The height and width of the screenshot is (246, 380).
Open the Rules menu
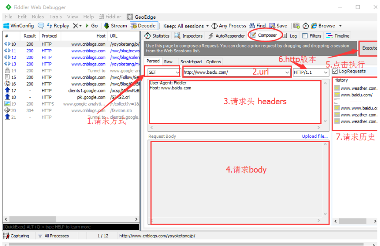pyautogui.click(x=38, y=17)
